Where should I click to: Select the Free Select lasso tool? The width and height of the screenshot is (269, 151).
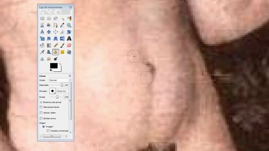point(55,18)
